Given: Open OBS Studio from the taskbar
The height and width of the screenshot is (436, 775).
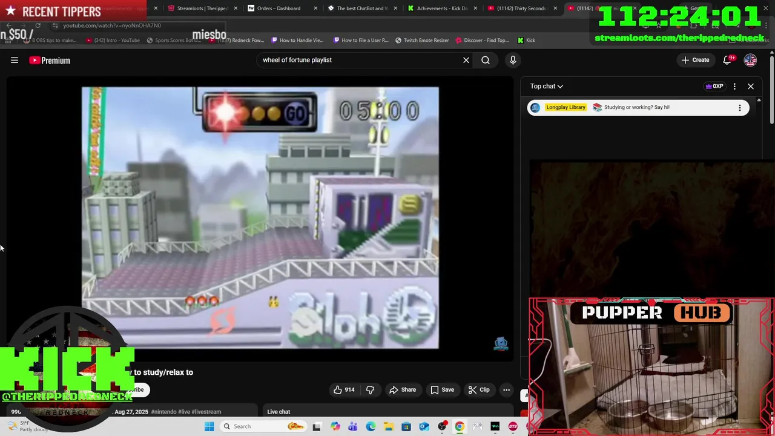Looking at the screenshot, I should click(x=442, y=426).
